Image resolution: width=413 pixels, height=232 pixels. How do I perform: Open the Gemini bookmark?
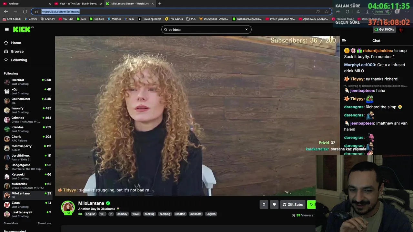pos(31,19)
